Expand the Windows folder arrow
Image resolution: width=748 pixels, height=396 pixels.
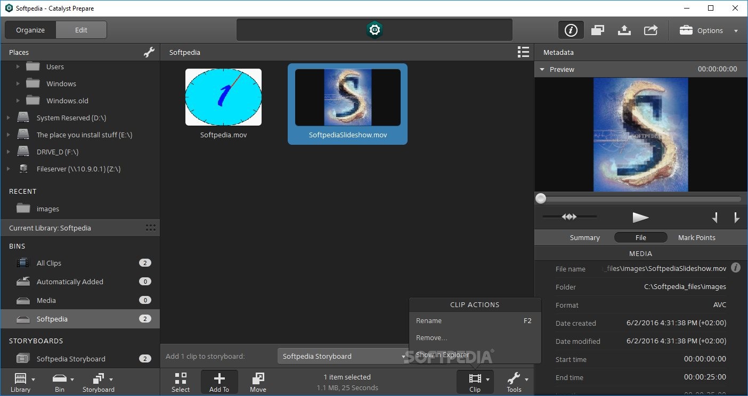point(18,84)
